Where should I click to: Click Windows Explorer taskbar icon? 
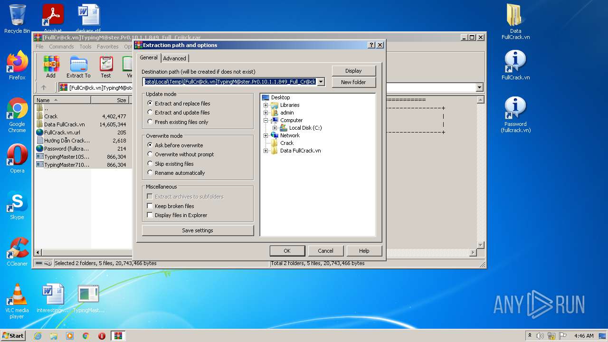point(54,336)
